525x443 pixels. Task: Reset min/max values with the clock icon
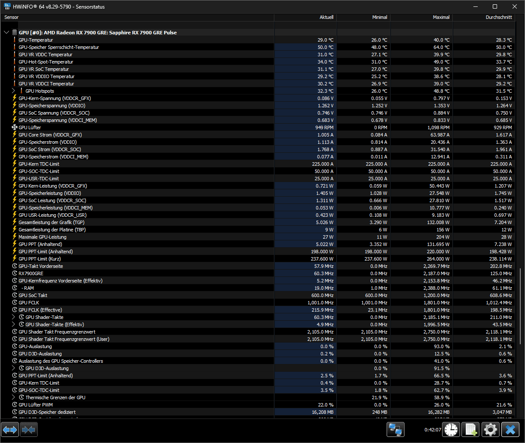451,429
